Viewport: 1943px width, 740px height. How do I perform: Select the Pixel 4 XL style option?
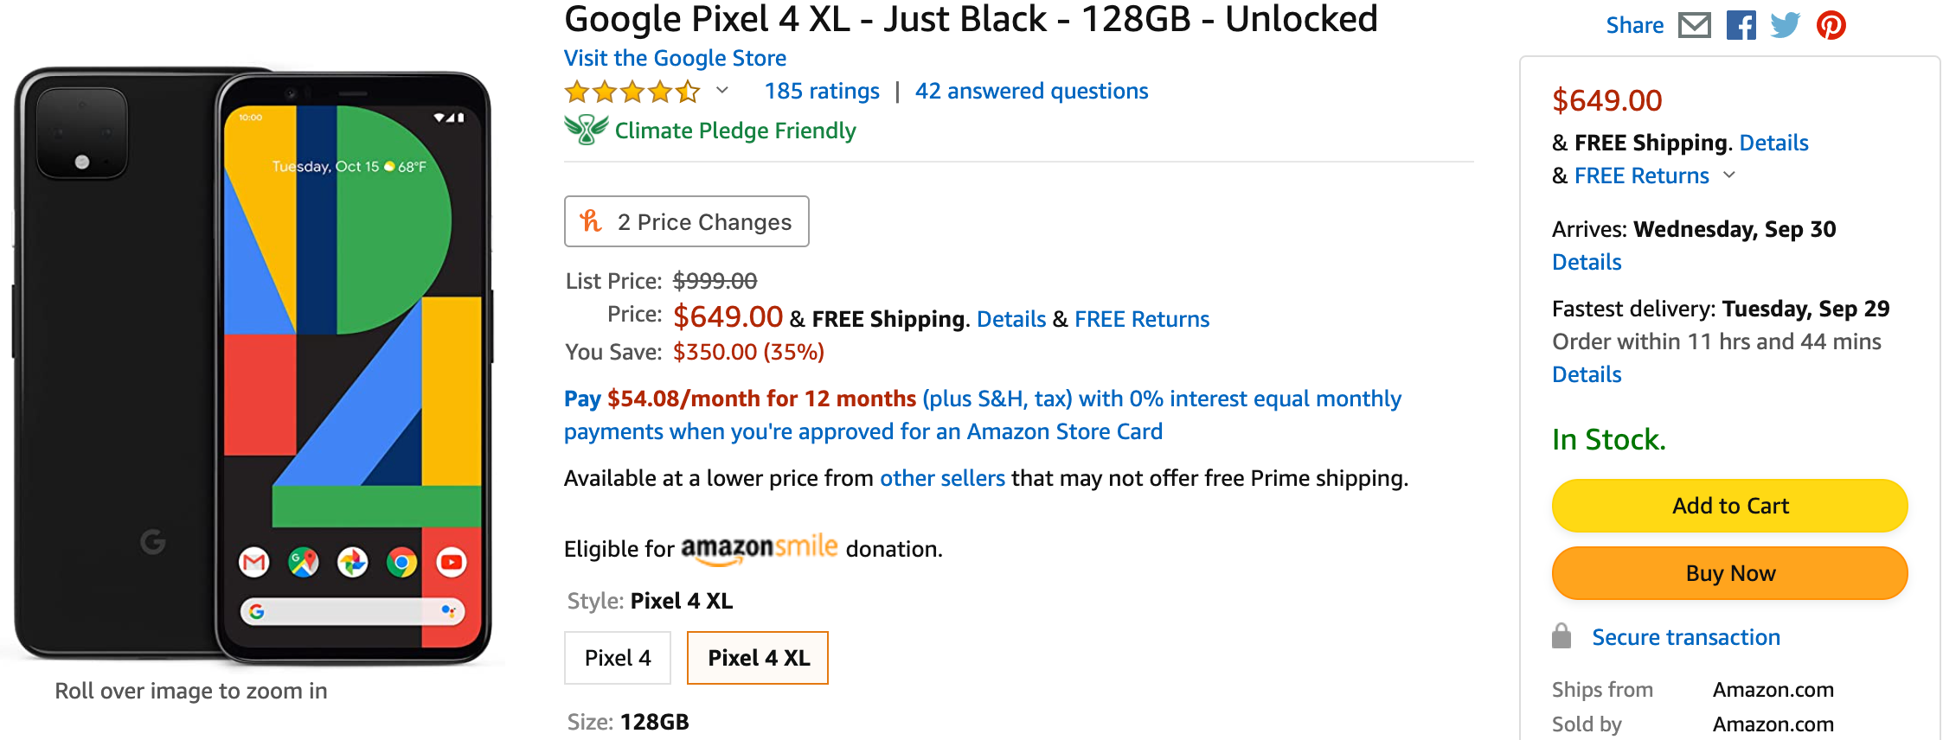(757, 657)
